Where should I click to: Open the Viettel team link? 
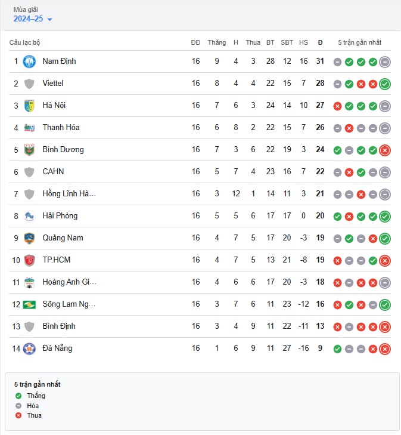pos(53,83)
